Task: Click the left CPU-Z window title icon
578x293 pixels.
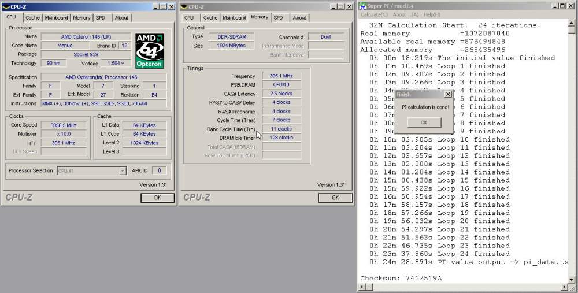Action: [6, 6]
